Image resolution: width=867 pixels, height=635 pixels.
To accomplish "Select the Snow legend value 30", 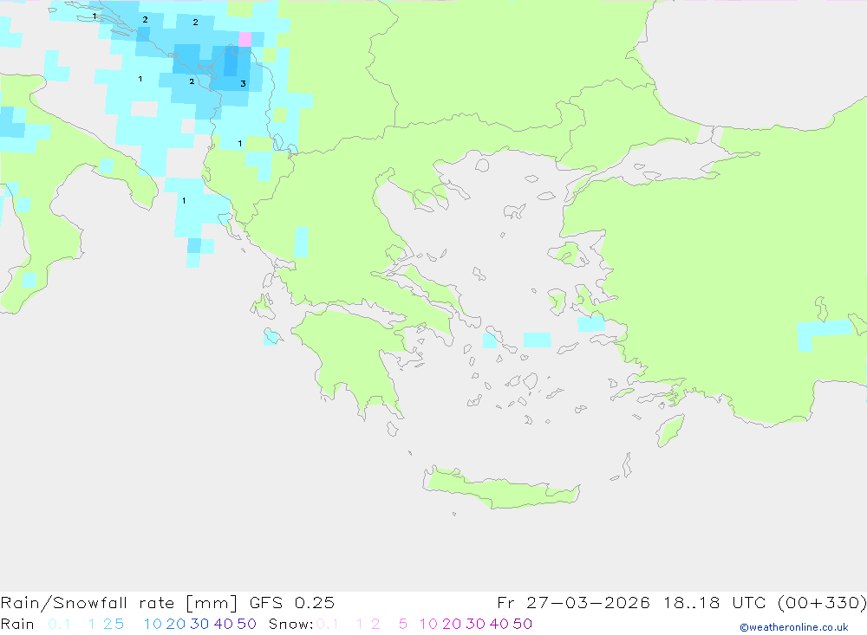I will click(475, 624).
